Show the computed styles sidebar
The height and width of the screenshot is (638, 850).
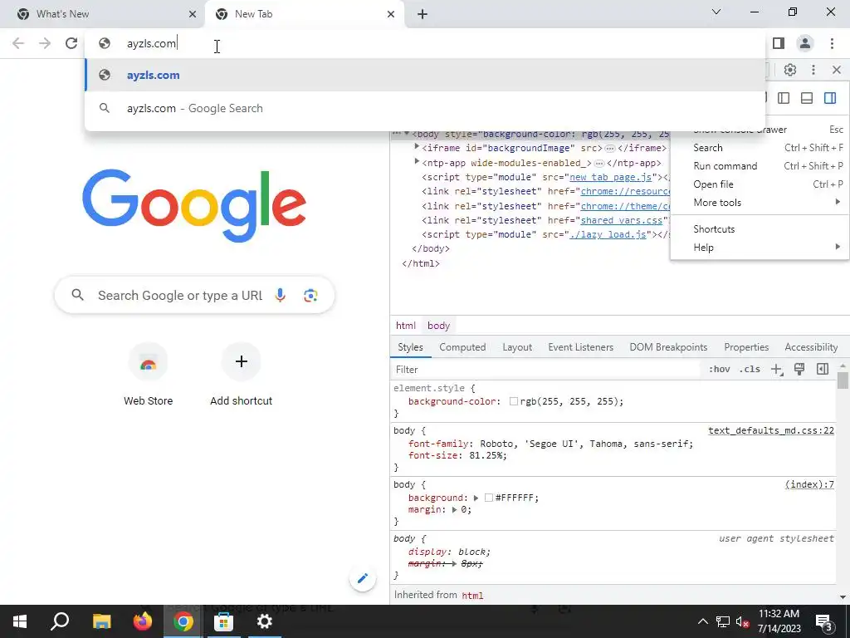point(823,370)
